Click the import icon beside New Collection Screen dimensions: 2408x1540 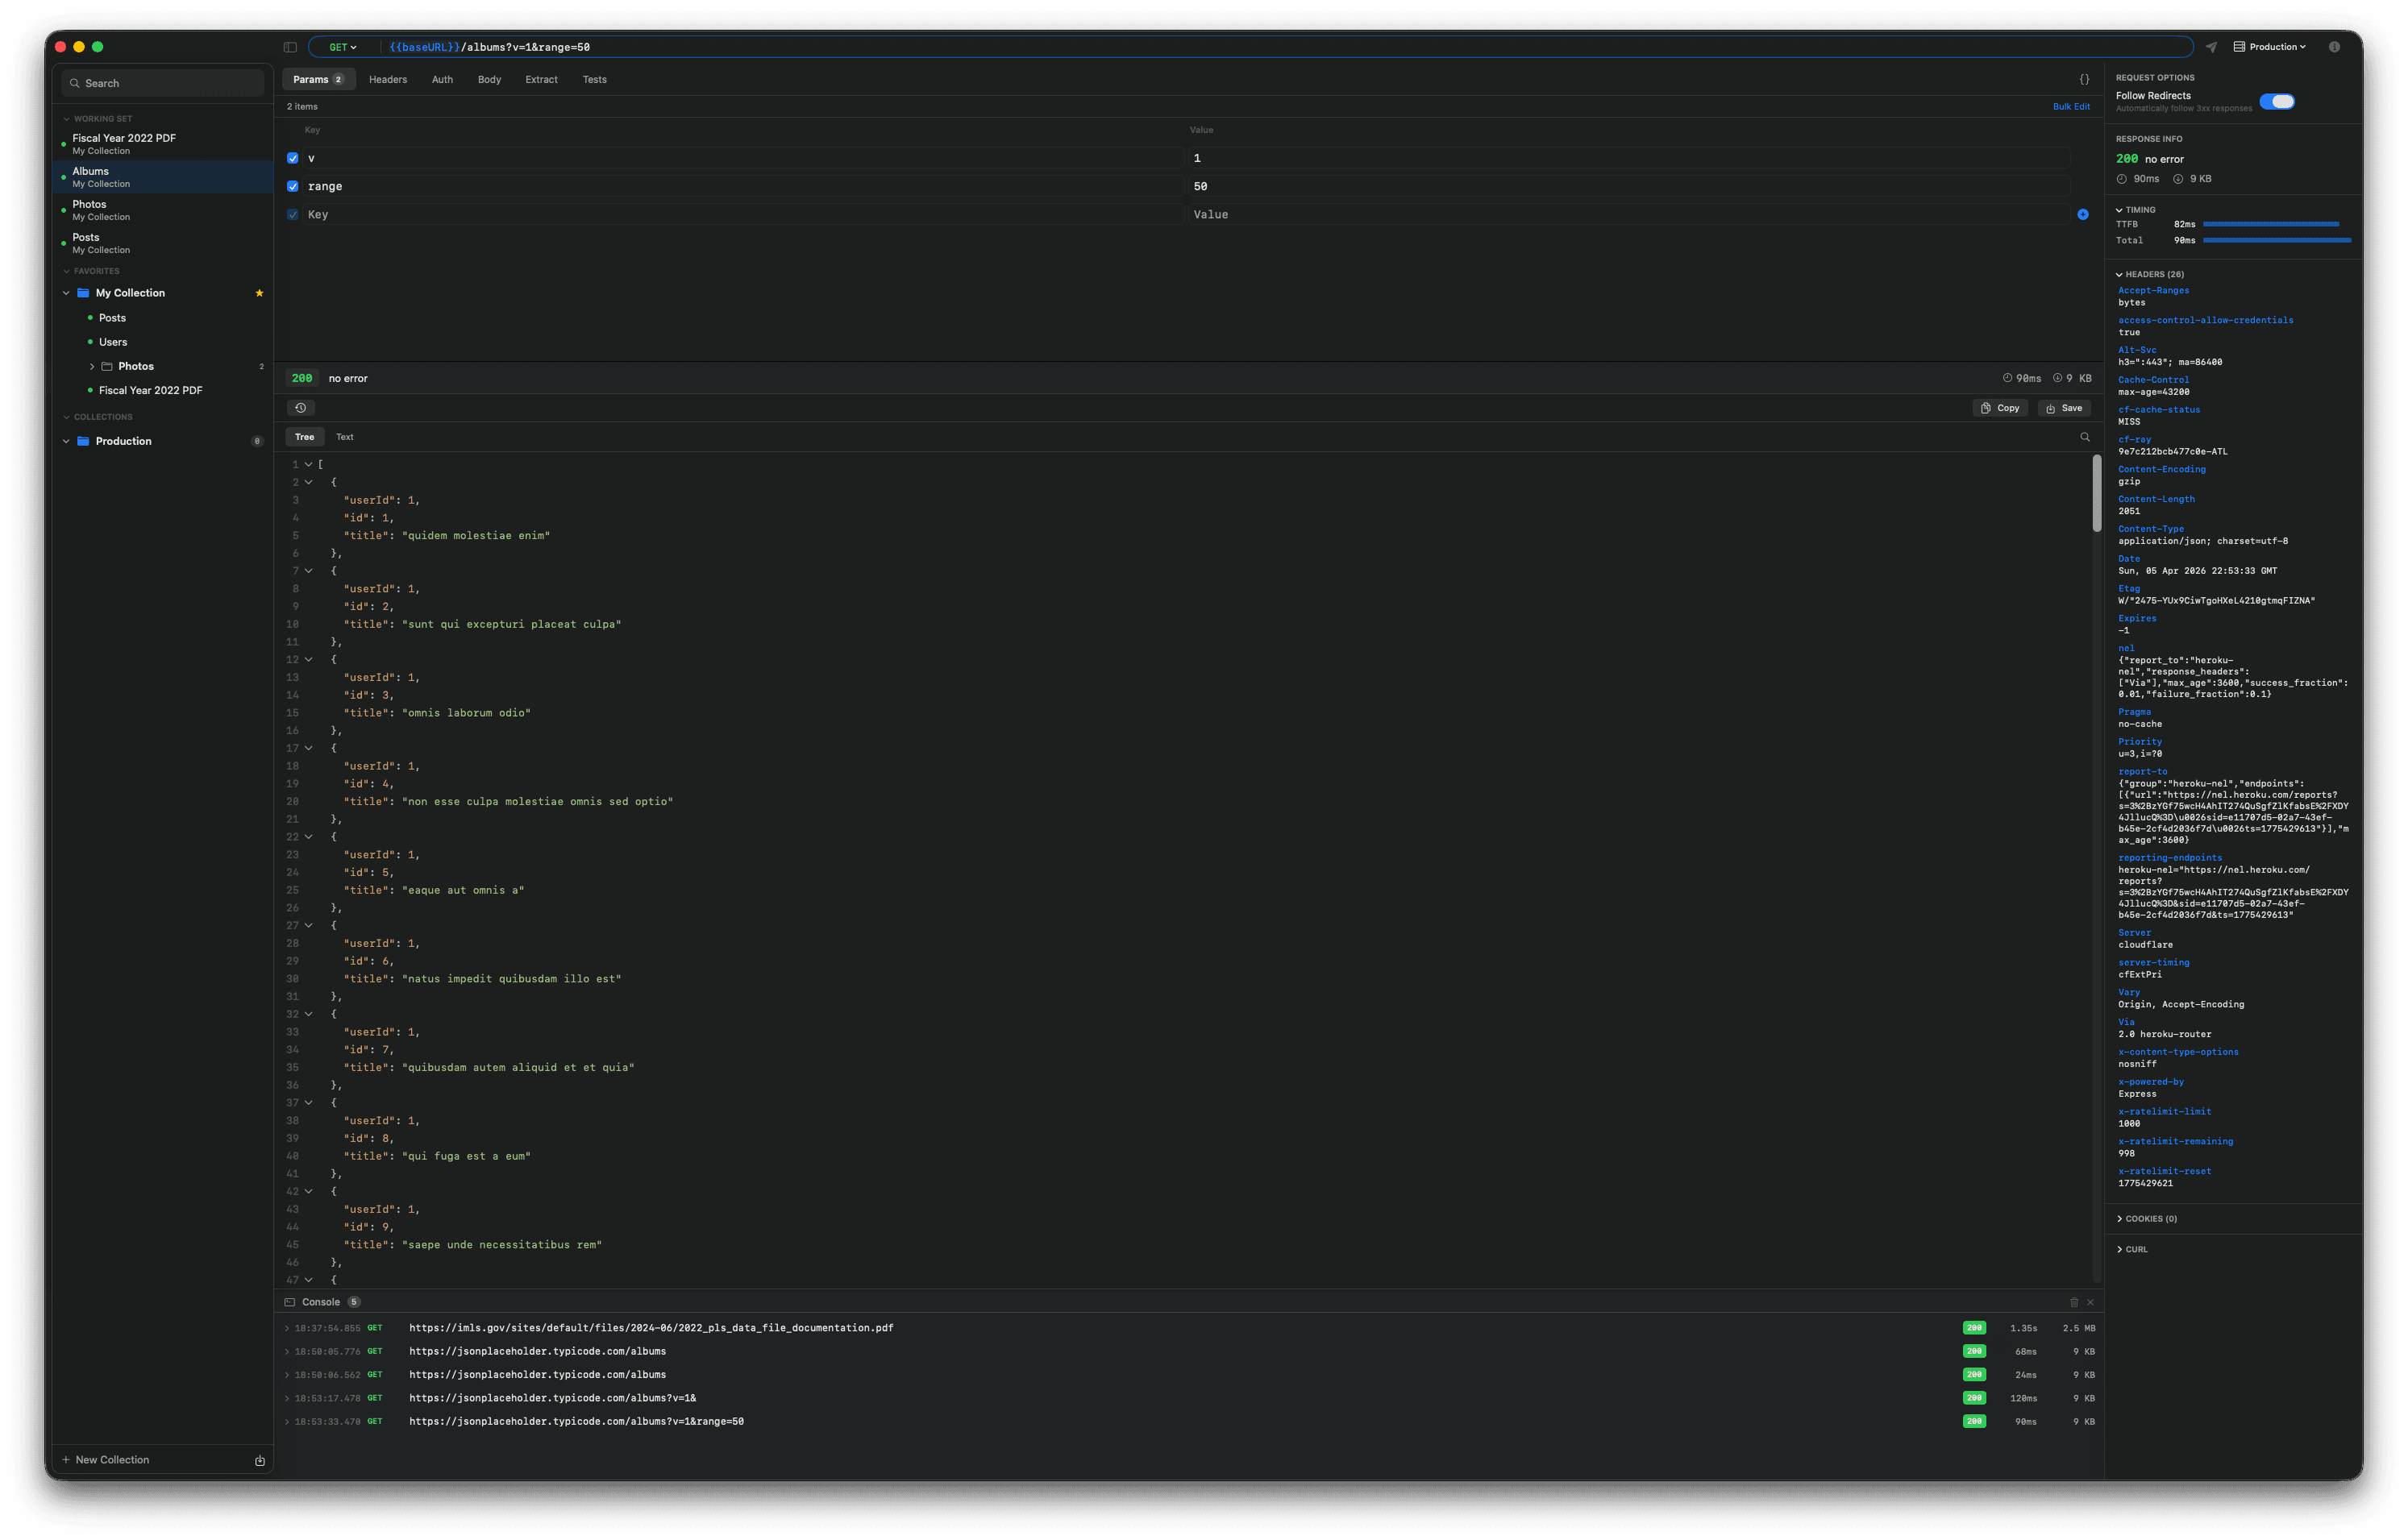(x=260, y=1460)
